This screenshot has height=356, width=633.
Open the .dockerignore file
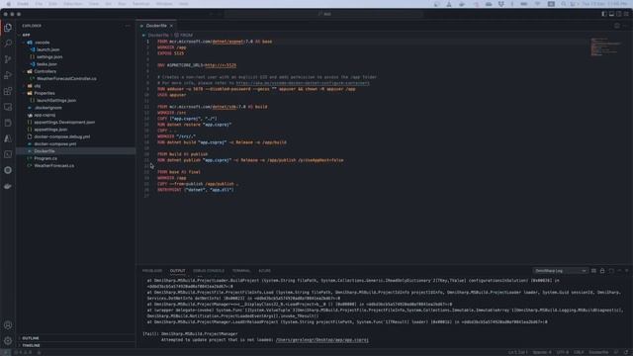point(48,108)
